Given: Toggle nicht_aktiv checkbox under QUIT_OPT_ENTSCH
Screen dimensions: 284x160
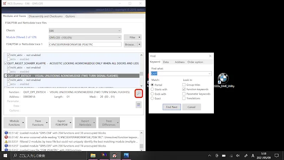Looking at the screenshot, I should tap(8, 80).
